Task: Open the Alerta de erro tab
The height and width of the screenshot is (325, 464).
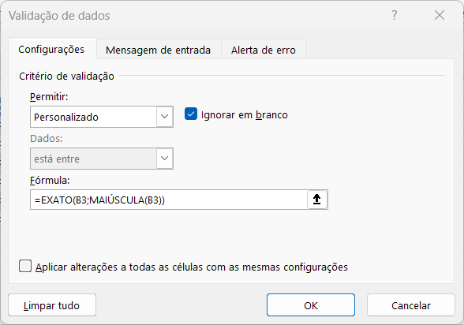Action: click(x=263, y=50)
